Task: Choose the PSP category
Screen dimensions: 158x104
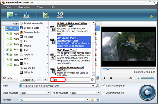Action: (x=34, y=59)
